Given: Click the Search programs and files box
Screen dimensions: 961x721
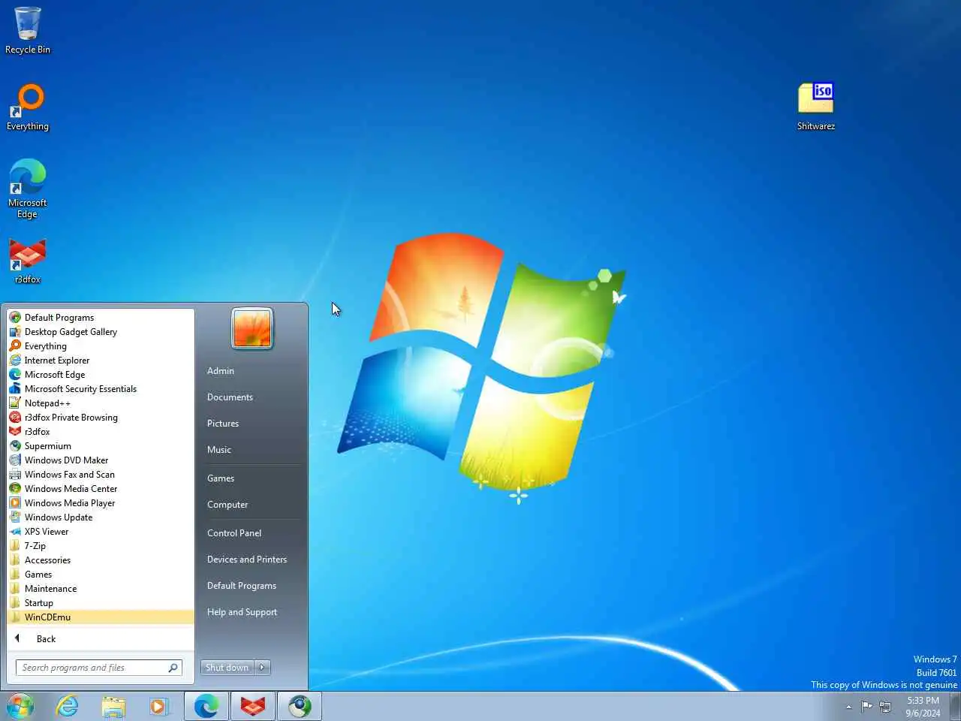Looking at the screenshot, I should [x=98, y=668].
